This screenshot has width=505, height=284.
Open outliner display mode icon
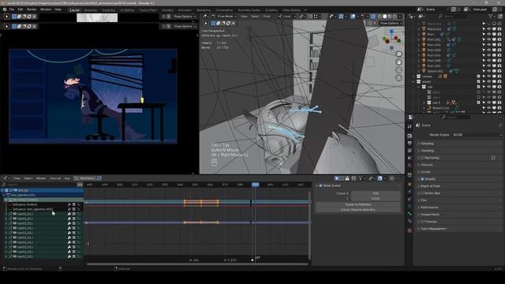tap(421, 16)
